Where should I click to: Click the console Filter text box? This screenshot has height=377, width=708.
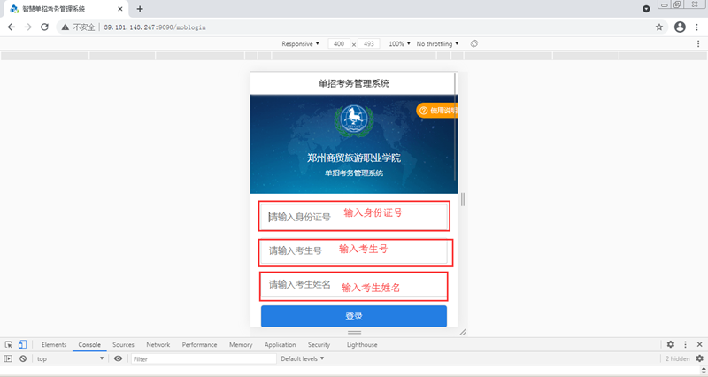(x=202, y=358)
